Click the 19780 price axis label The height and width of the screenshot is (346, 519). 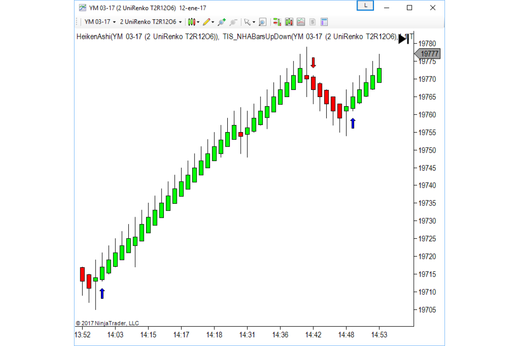(x=427, y=44)
